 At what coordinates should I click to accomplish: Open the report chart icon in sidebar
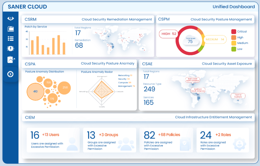[11, 59]
